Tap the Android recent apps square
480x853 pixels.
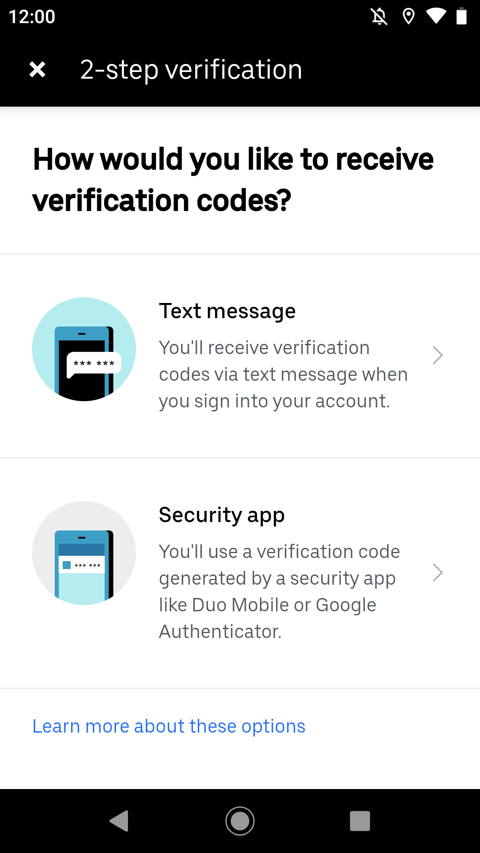360,821
